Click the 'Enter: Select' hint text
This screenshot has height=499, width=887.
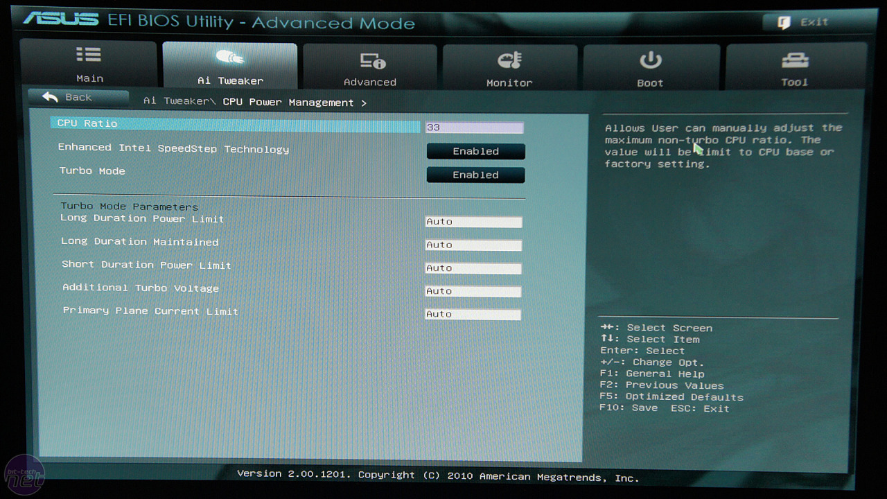coord(642,351)
